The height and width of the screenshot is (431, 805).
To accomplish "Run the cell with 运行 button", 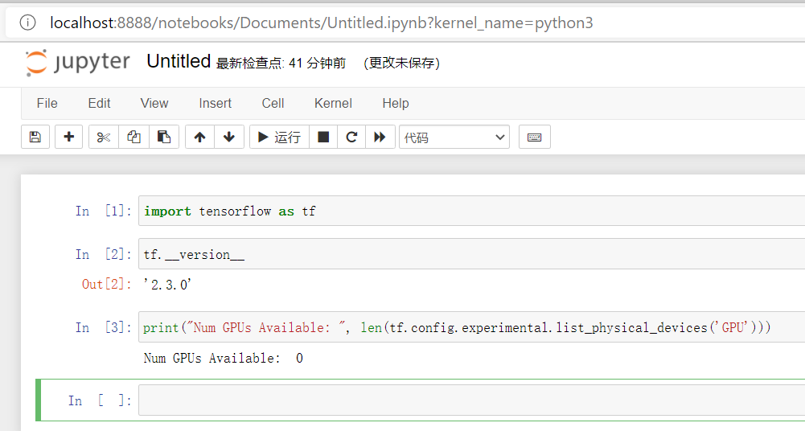I will (x=279, y=137).
